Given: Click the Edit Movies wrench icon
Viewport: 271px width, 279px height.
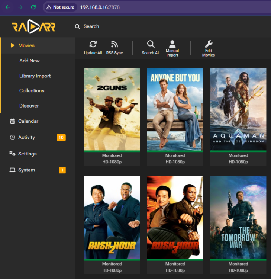Looking at the screenshot, I should click(209, 44).
